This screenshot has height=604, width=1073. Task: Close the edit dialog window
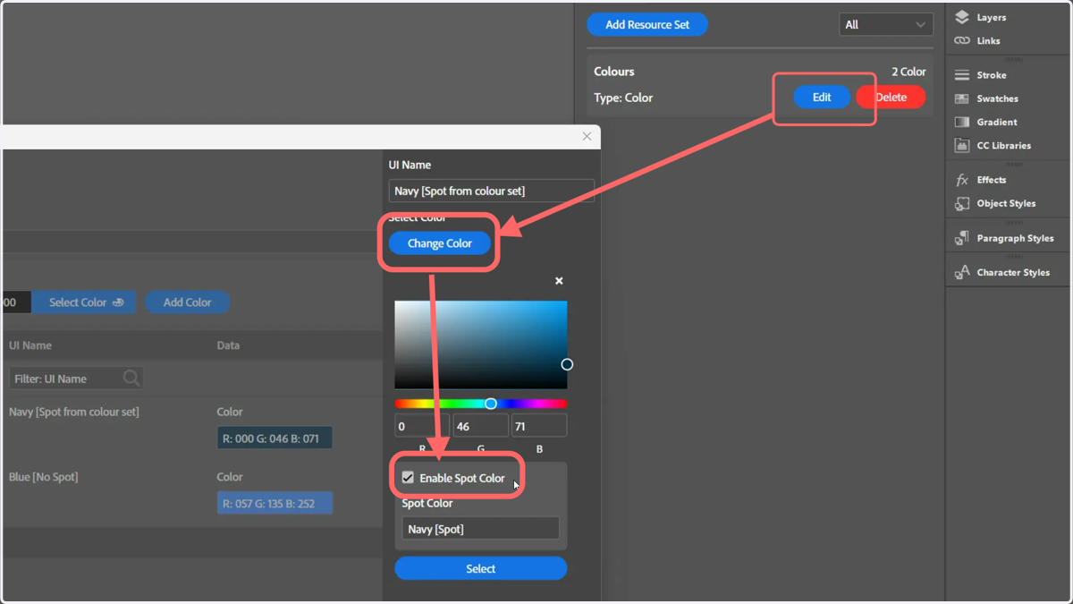coord(587,136)
